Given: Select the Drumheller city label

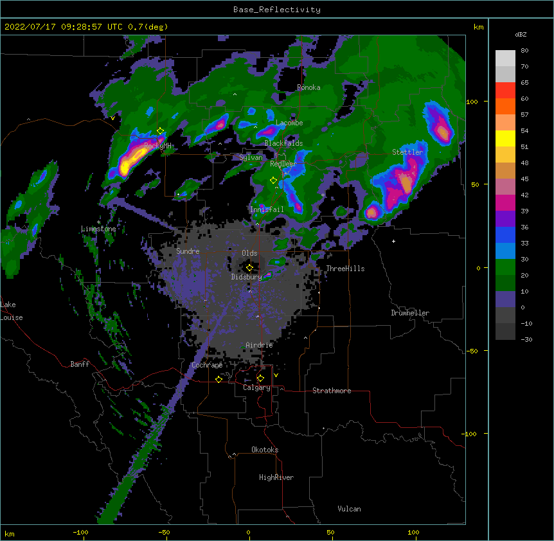Looking at the screenshot, I should 410,313.
